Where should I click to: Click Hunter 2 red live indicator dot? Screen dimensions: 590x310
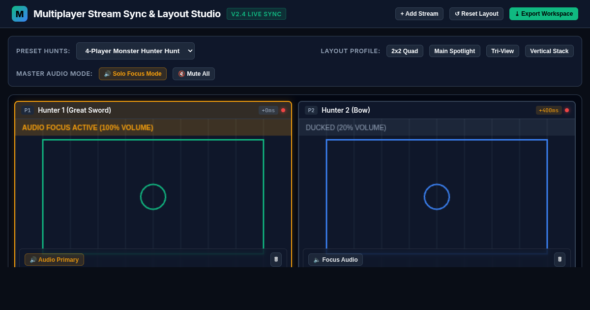click(x=567, y=110)
